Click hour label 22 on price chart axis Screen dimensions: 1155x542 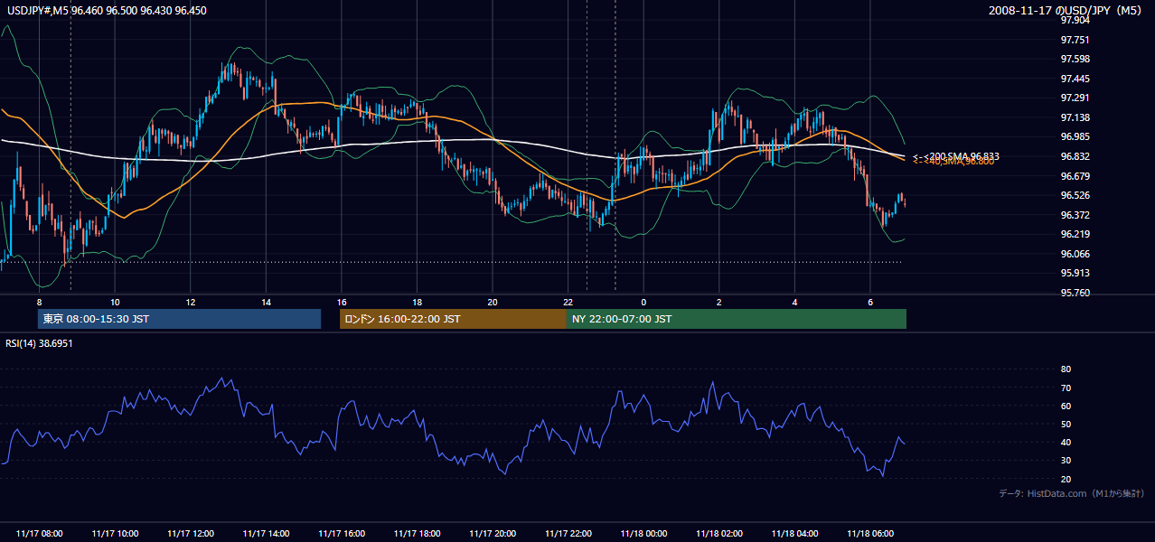568,302
